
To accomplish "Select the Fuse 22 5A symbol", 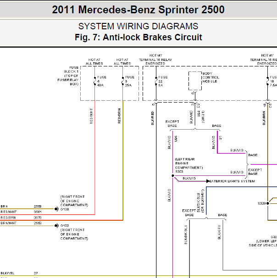I will pyautogui.click(x=156, y=81).
